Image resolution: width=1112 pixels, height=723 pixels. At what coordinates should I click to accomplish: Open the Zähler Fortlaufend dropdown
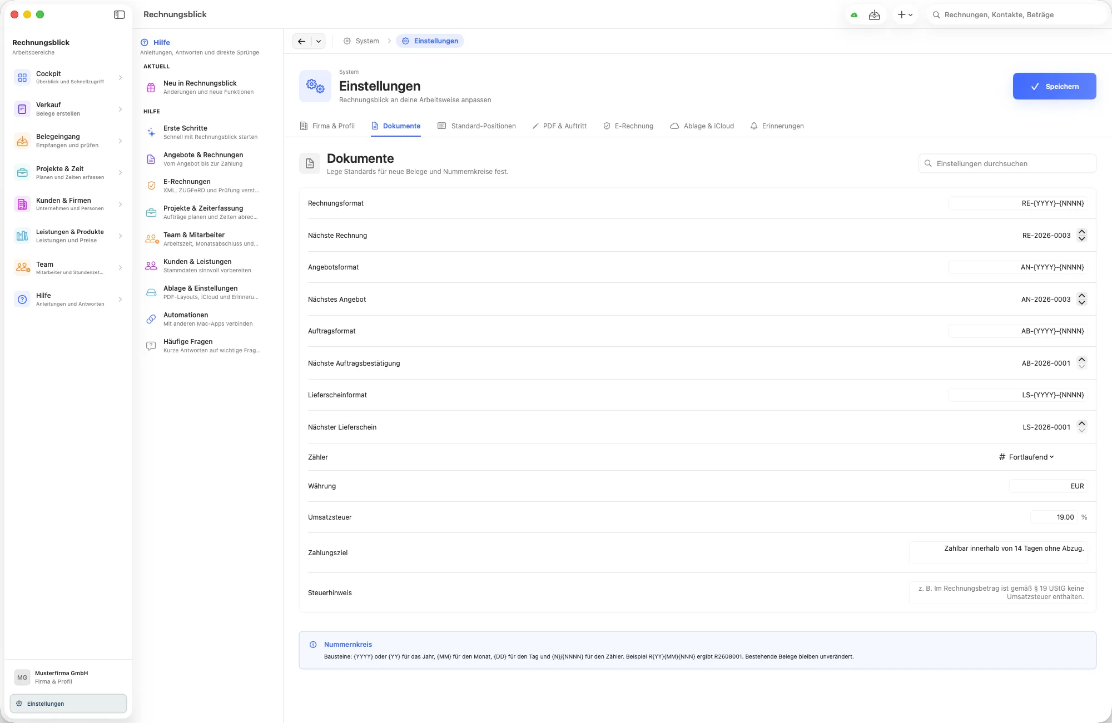tap(1026, 457)
